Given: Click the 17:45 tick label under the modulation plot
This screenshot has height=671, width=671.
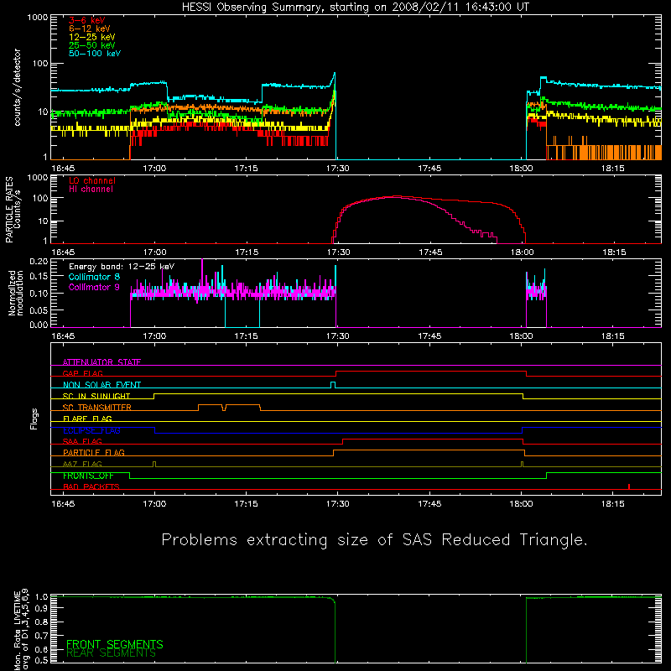Looking at the screenshot, I should tap(429, 336).
